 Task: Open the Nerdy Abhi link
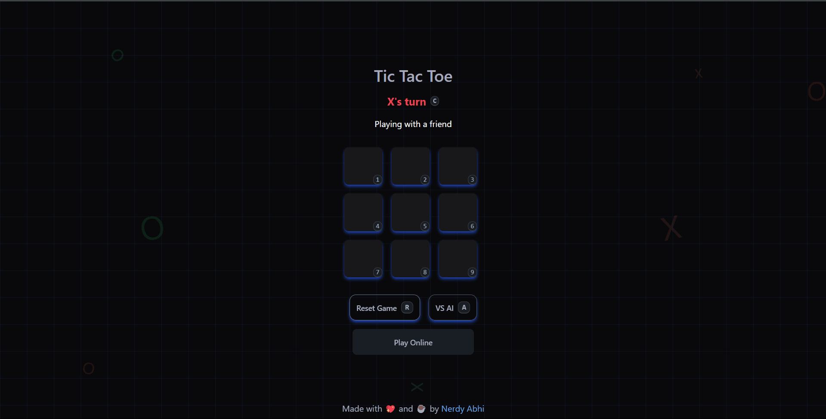coord(462,409)
